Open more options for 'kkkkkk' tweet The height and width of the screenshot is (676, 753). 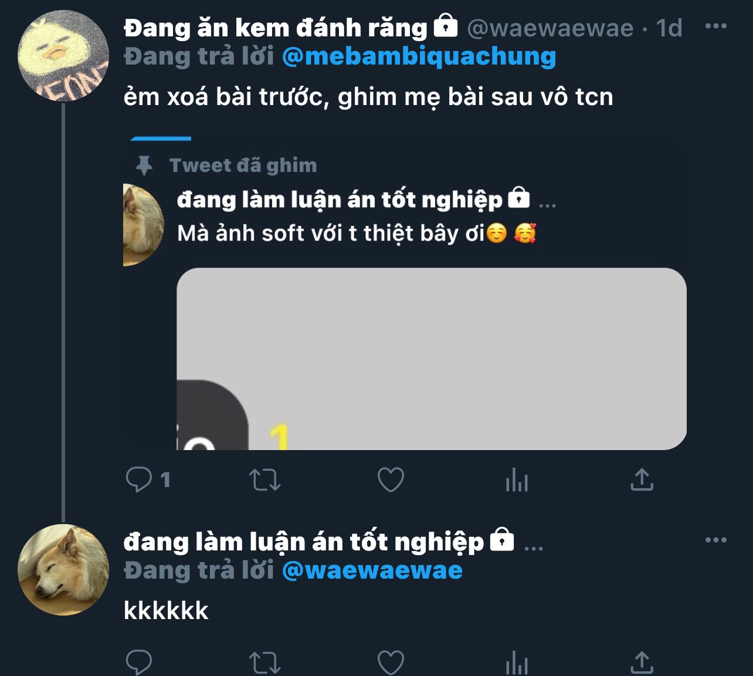(715, 540)
